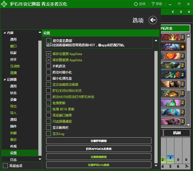
Task: Open 录像 in the sidebar
Action: click(13, 99)
